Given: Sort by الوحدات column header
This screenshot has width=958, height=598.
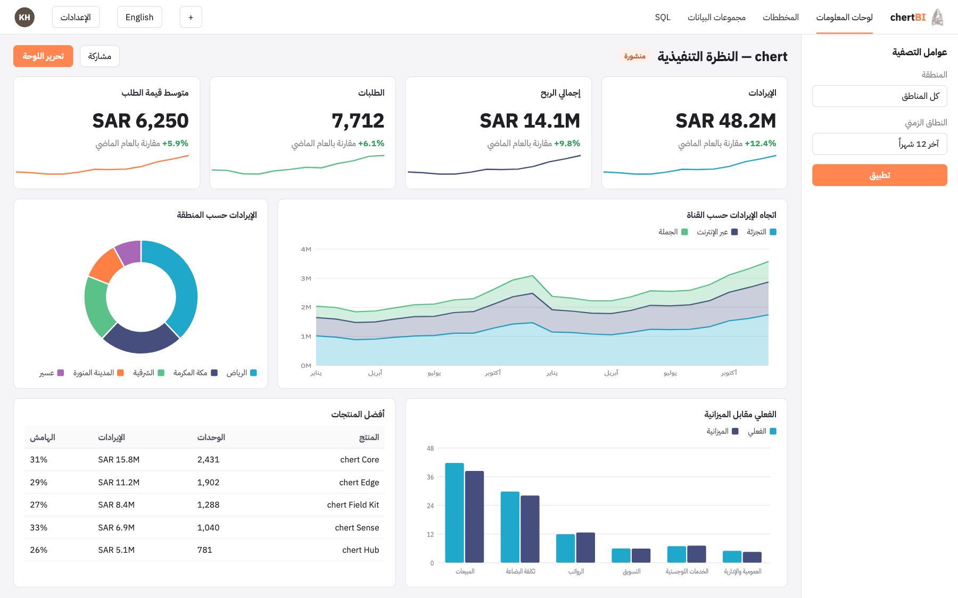Looking at the screenshot, I should coord(211,437).
